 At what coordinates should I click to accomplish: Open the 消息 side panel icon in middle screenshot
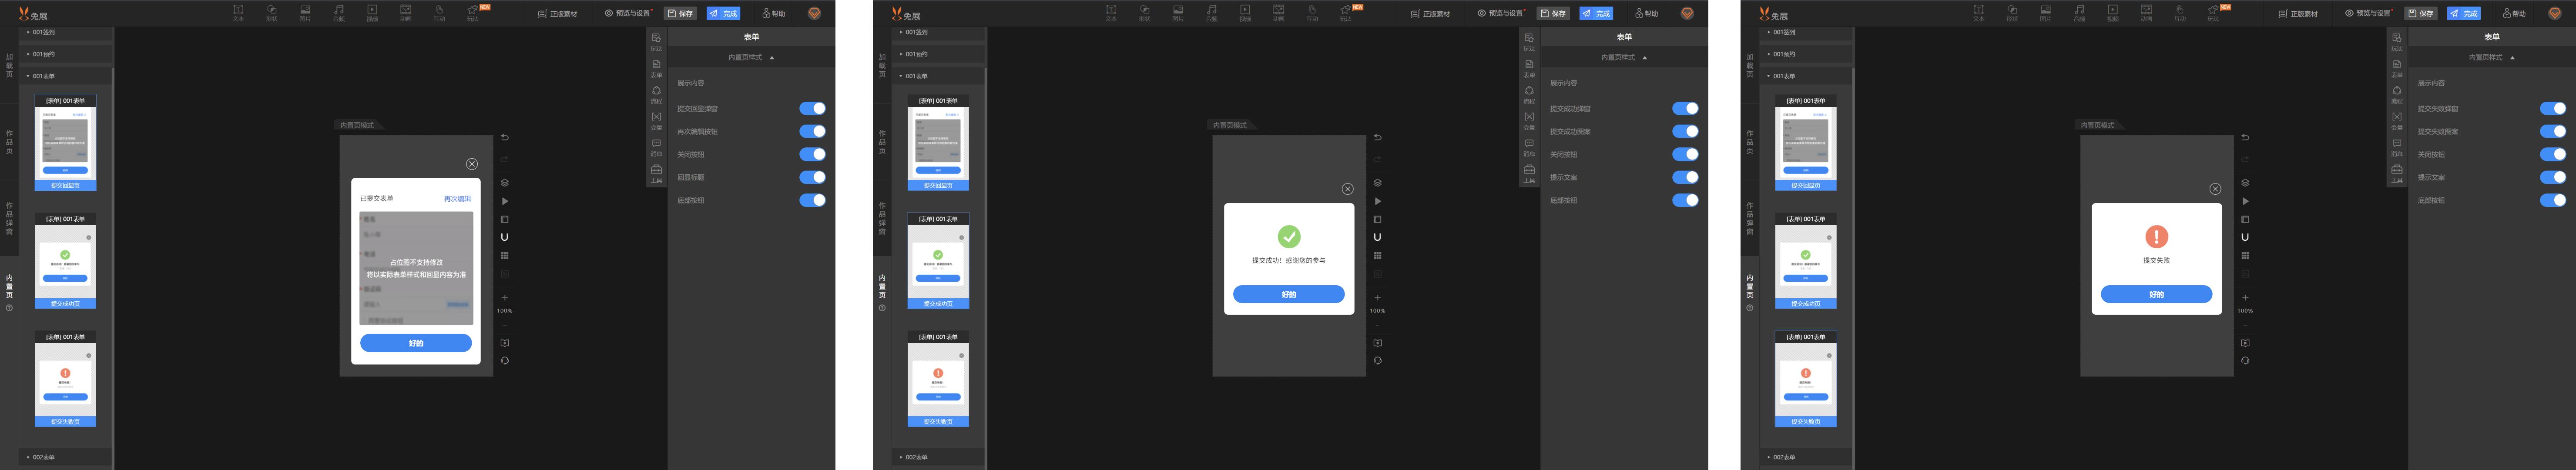1529,147
